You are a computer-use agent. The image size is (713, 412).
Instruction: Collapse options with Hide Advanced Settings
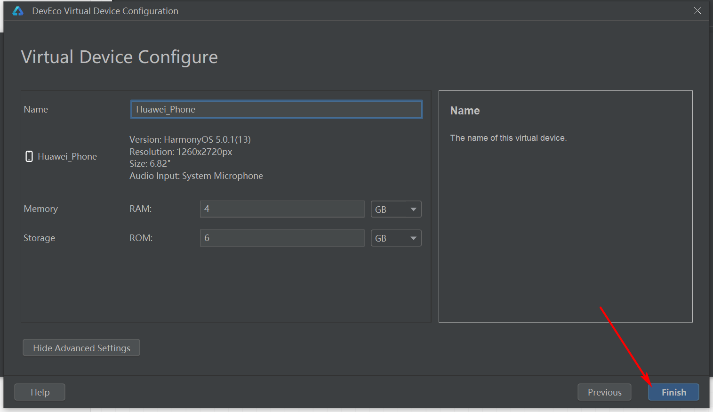[81, 348]
